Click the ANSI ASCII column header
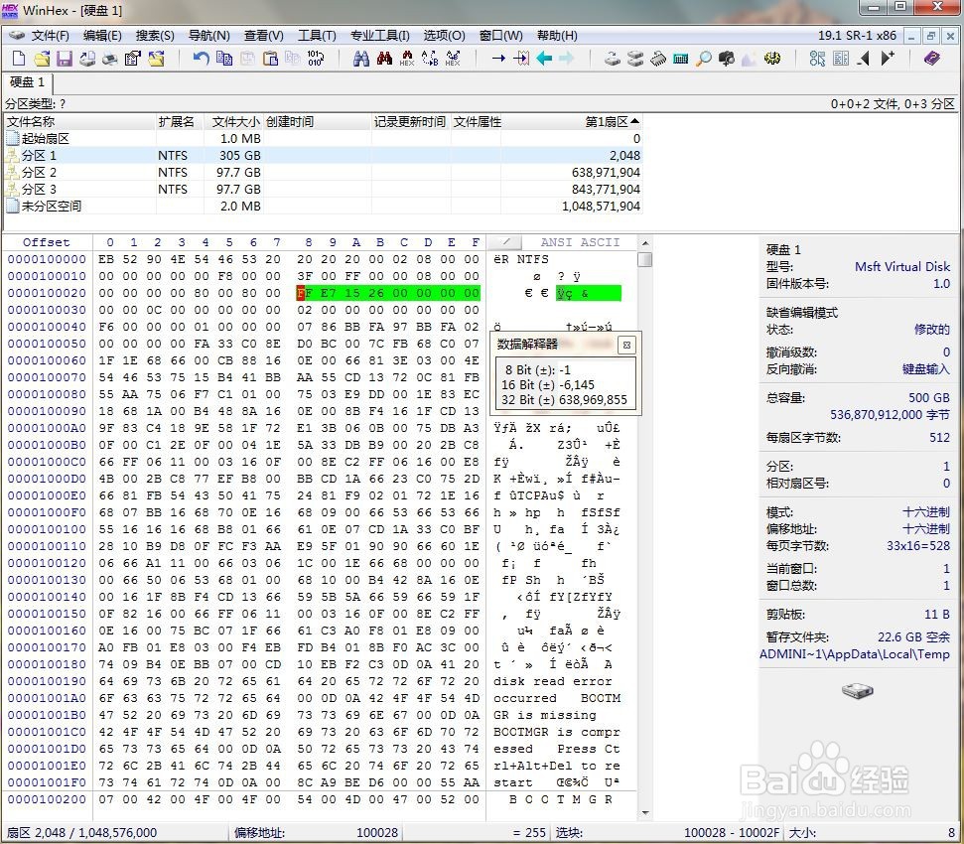The image size is (964, 844). (580, 242)
